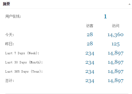This screenshot has height=94, width=132.
Task: Click the 访问 column header
Action: [116, 26]
